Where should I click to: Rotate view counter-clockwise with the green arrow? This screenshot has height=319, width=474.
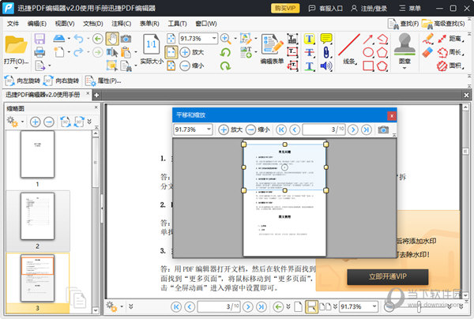tap(225, 53)
